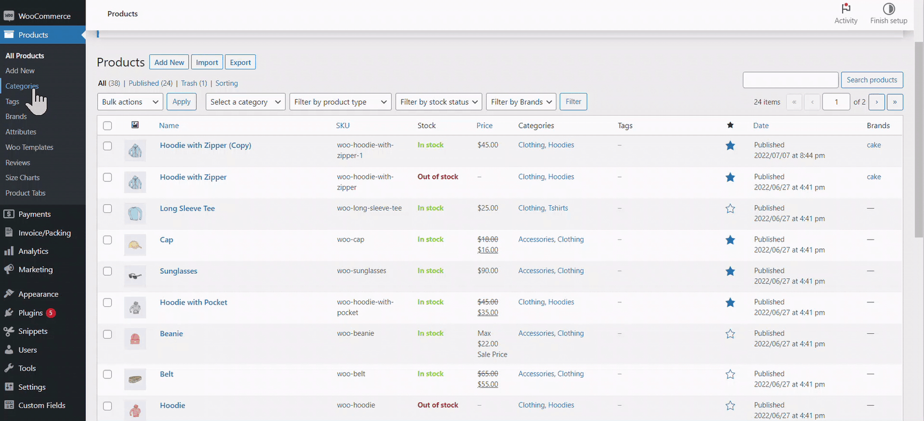Click the Add New button
The image size is (924, 421).
[169, 62]
